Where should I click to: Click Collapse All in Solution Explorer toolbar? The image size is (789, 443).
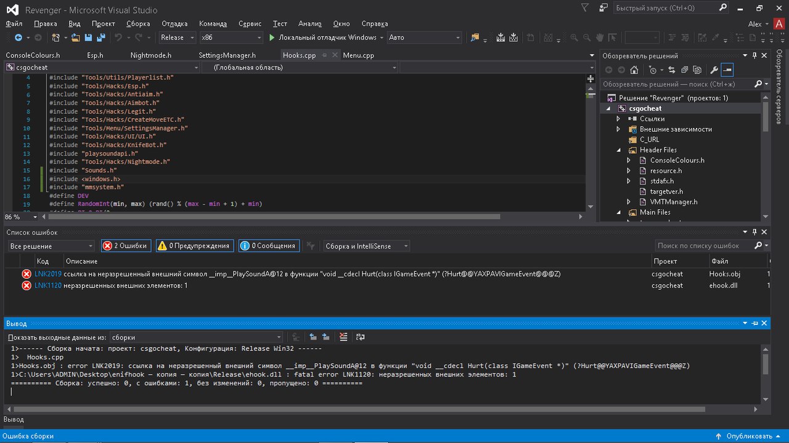click(684, 70)
